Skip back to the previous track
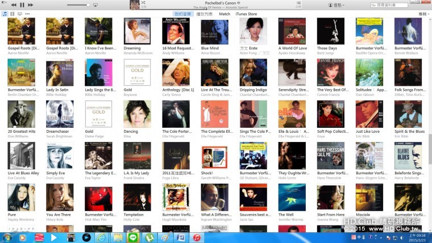The width and height of the screenshot is (432, 243). [14, 5]
